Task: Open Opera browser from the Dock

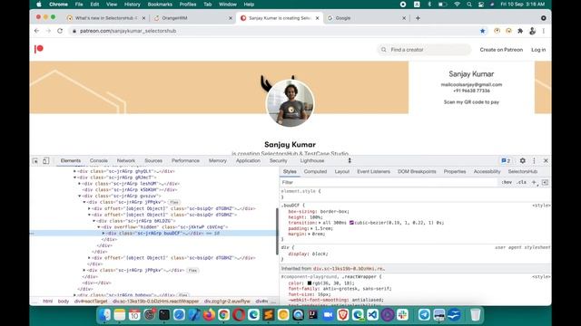Action: pos(239,315)
